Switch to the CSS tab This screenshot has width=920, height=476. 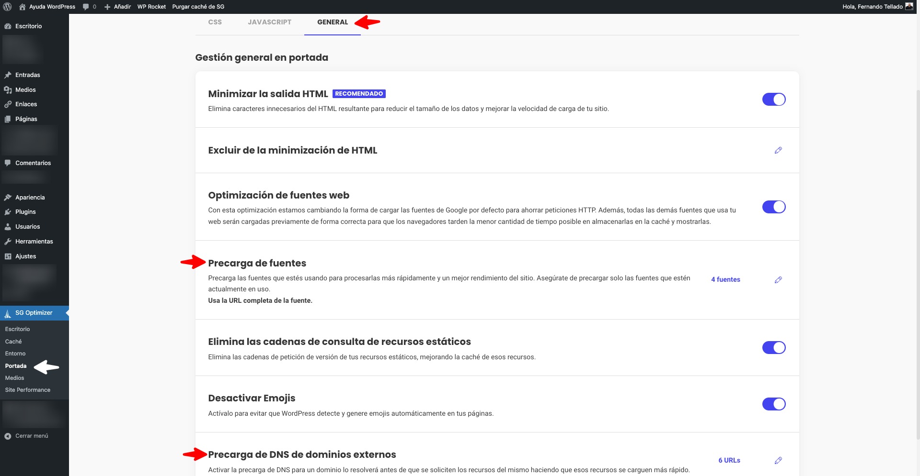[x=215, y=22]
